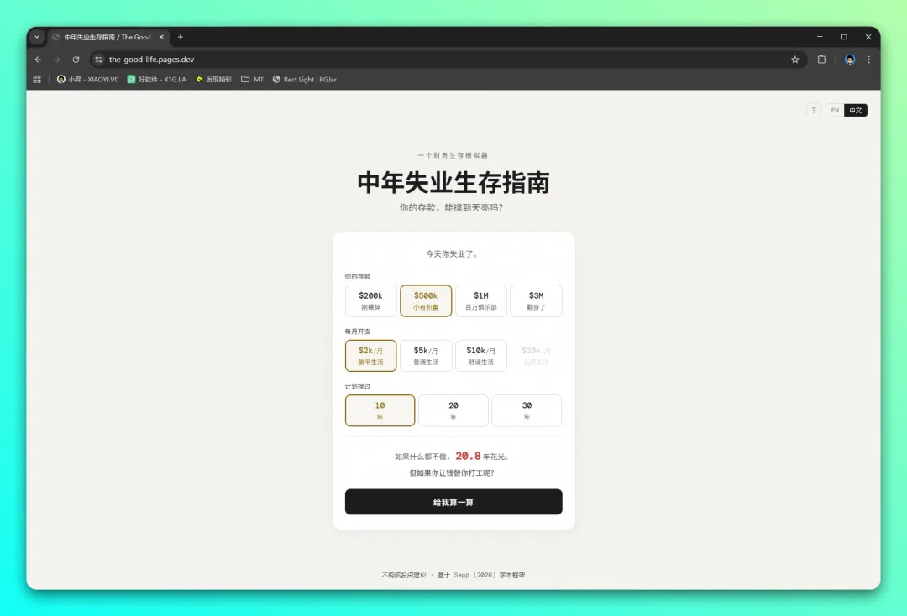This screenshot has height=616, width=907.
Task: Select the 中年失业生存指南 browser tab
Action: (x=107, y=37)
